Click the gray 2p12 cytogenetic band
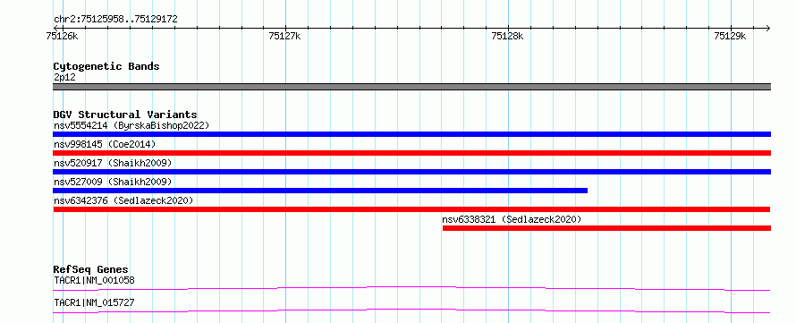The image size is (796, 323). (411, 87)
